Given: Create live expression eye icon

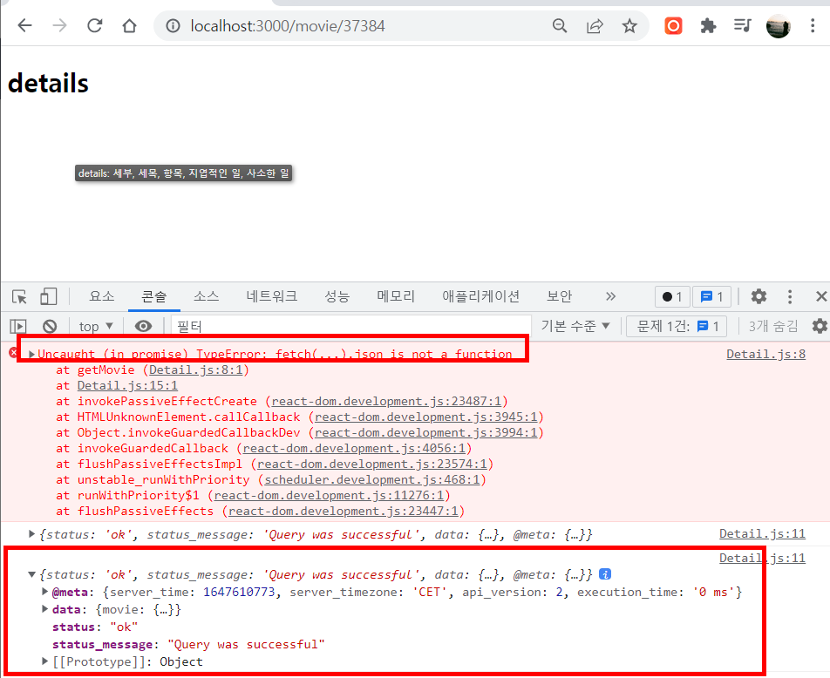Looking at the screenshot, I should [143, 326].
